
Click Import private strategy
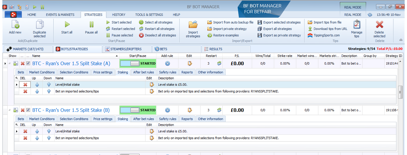227,29
